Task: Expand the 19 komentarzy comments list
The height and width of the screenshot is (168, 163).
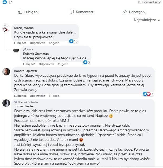Action: click(149, 2)
